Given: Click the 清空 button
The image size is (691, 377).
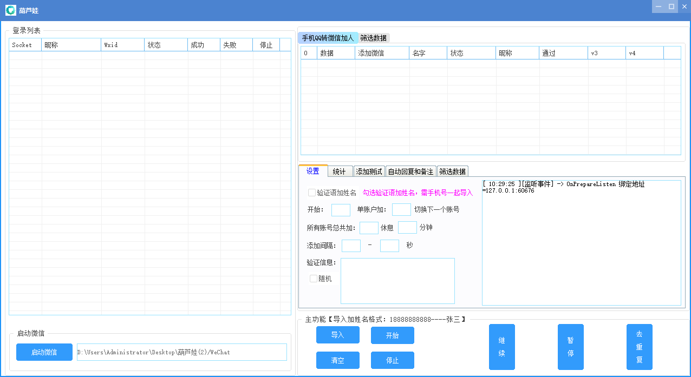Looking at the screenshot, I should click(338, 360).
